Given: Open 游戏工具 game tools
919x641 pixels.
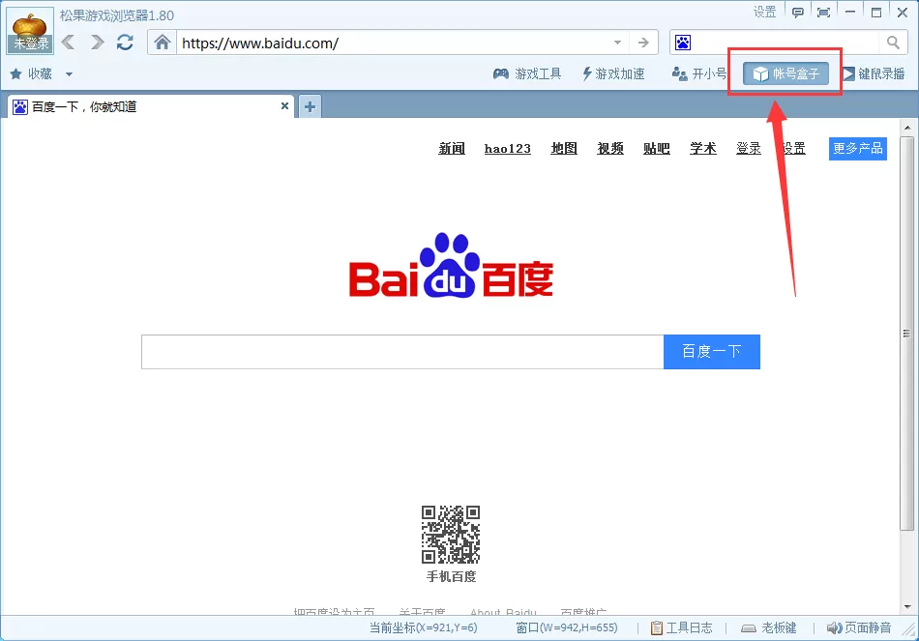Looking at the screenshot, I should click(x=527, y=73).
